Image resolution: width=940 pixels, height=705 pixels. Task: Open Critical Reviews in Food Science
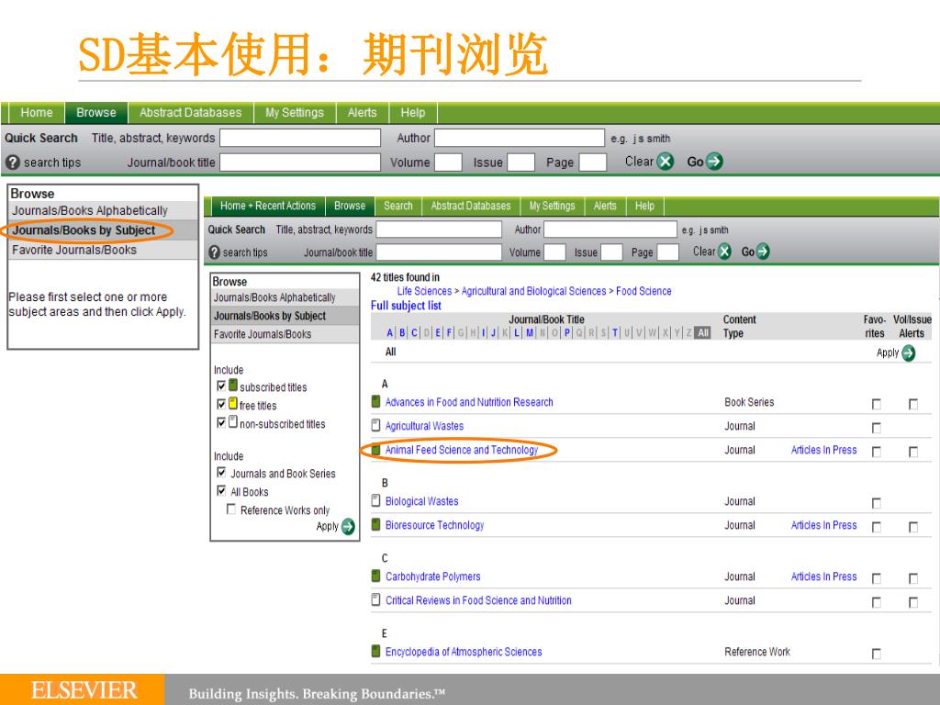[x=478, y=600]
